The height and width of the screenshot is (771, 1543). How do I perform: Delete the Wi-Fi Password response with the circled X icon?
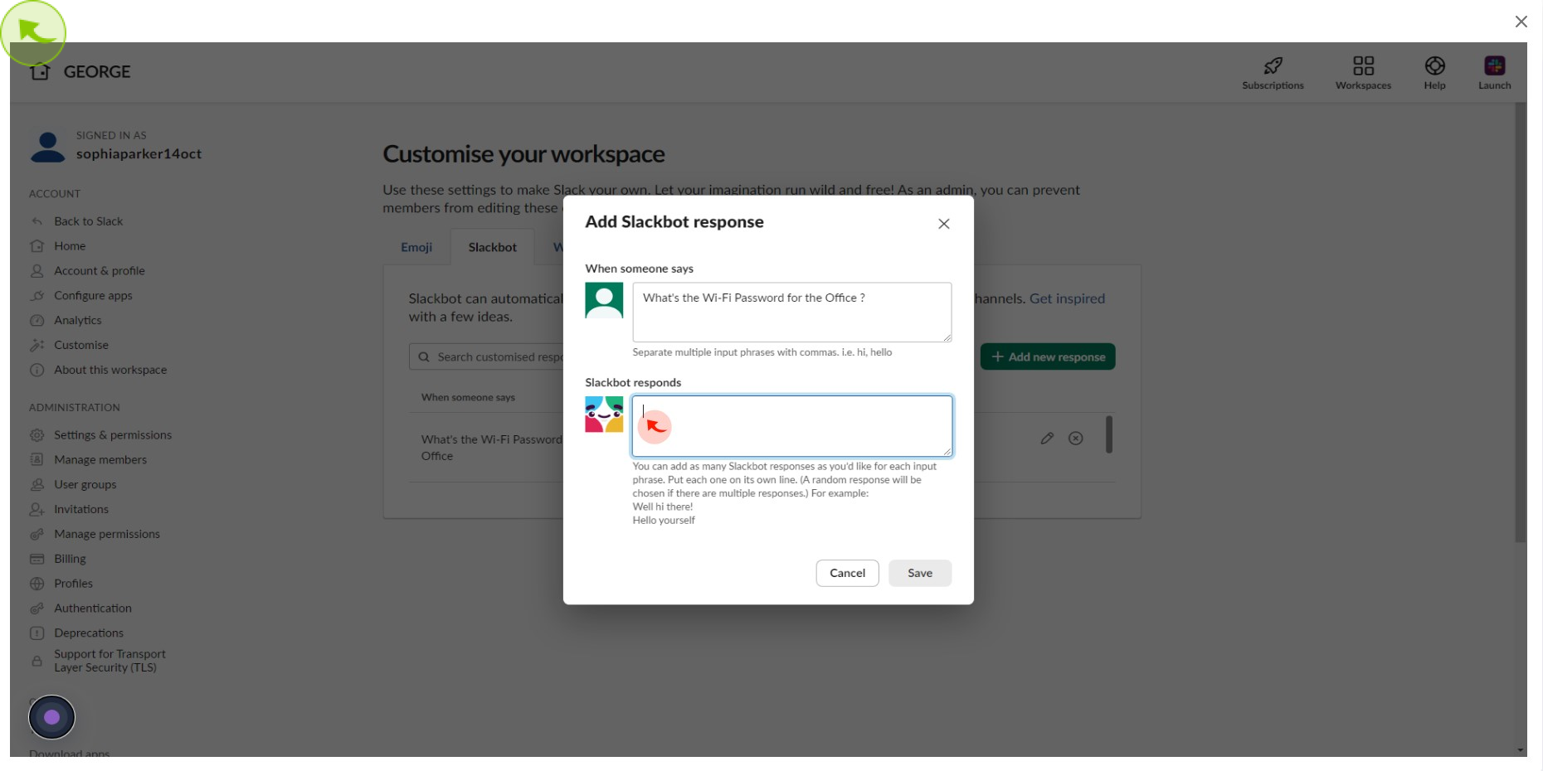coord(1075,438)
